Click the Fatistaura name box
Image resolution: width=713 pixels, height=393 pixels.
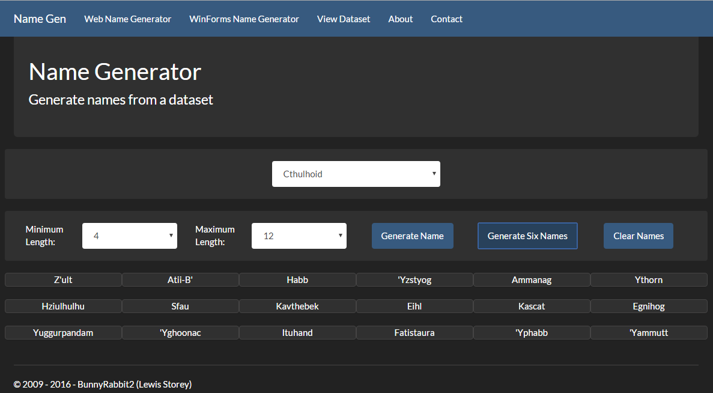tap(414, 333)
